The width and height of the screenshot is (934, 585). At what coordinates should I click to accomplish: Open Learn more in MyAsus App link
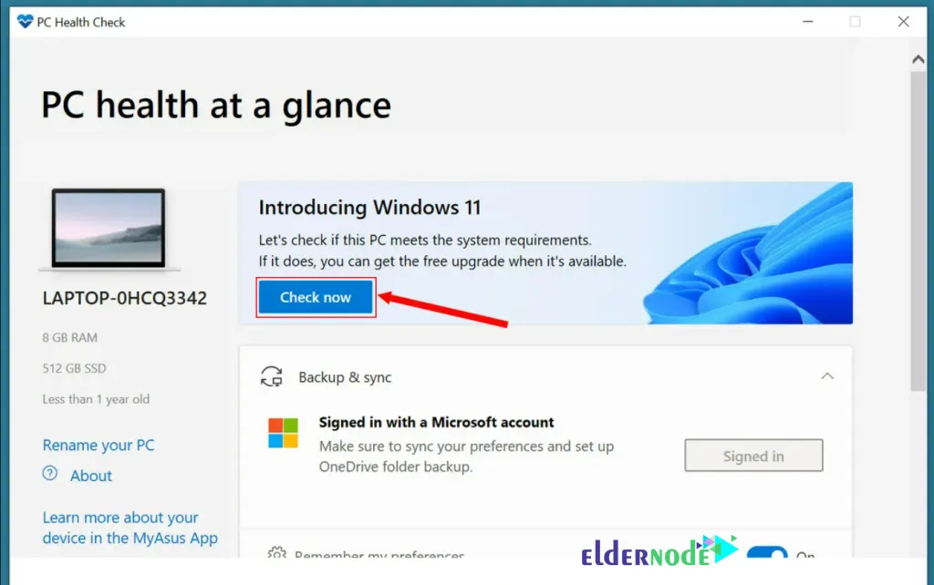point(130,528)
